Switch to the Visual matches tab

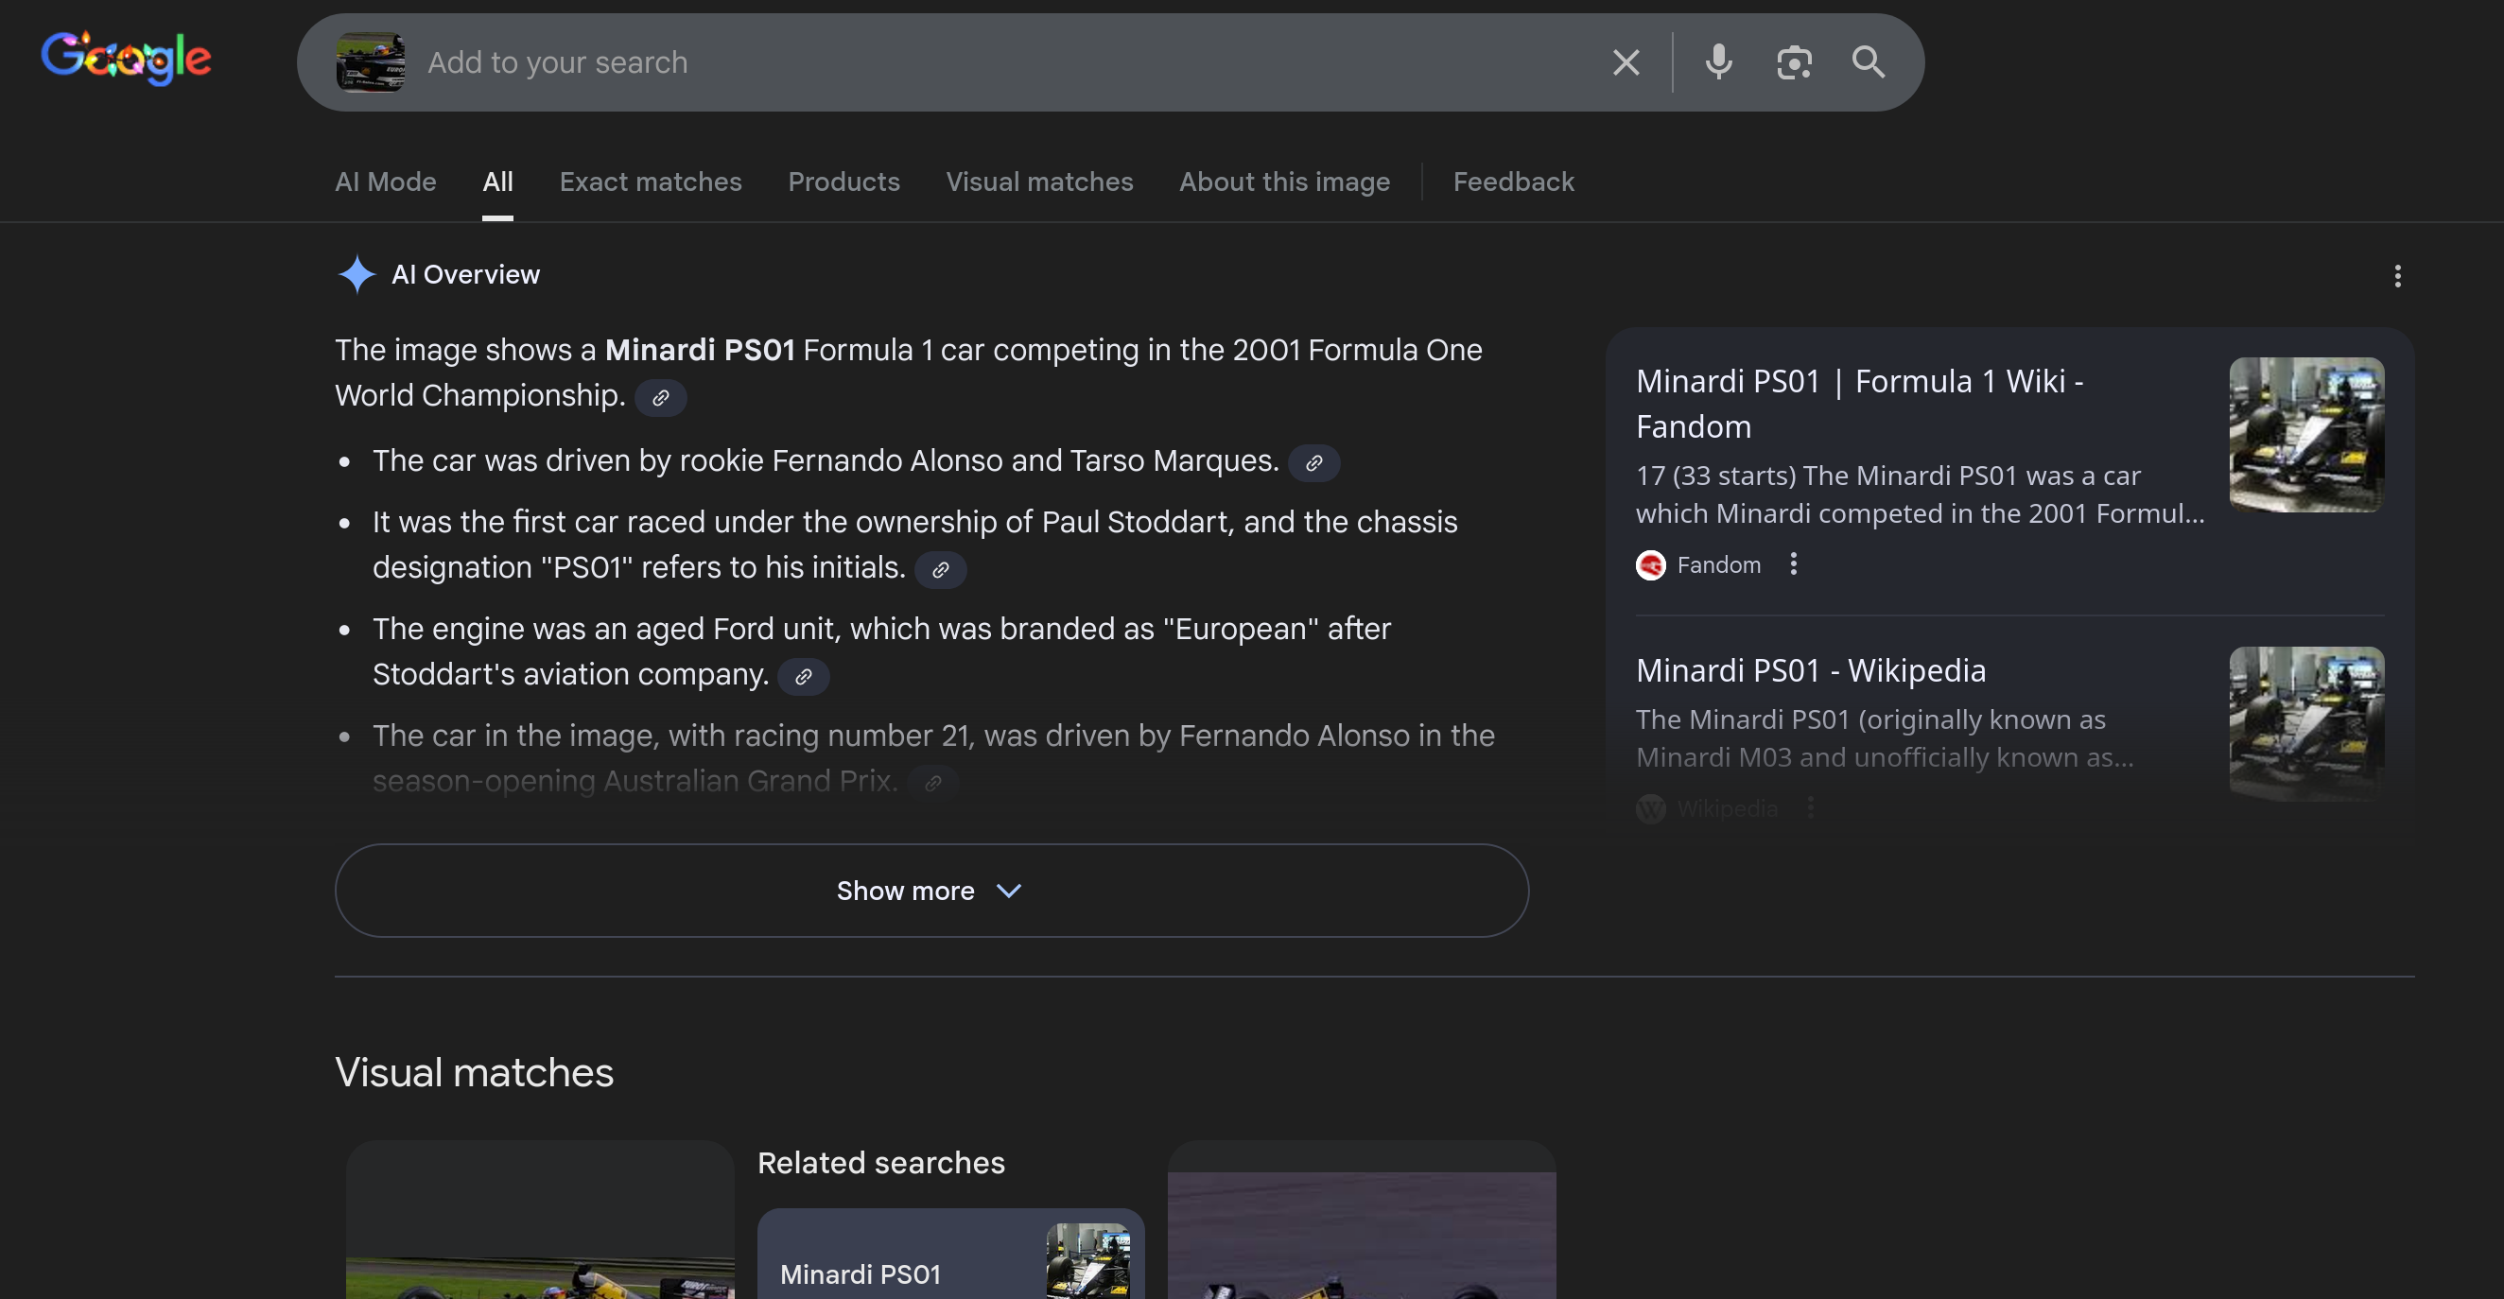tap(1038, 182)
